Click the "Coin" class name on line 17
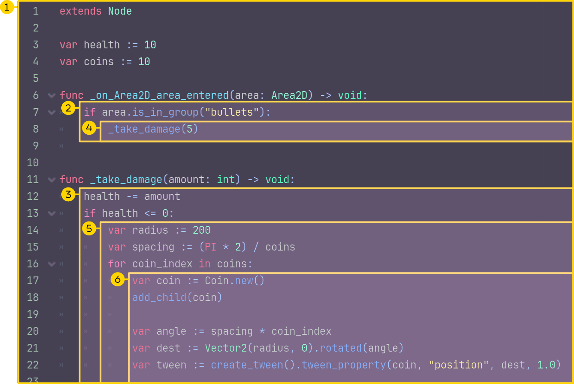The image size is (574, 384). pos(217,281)
